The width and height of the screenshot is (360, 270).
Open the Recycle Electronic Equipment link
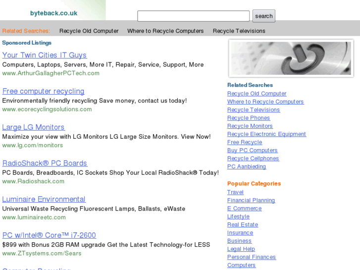tap(266, 134)
